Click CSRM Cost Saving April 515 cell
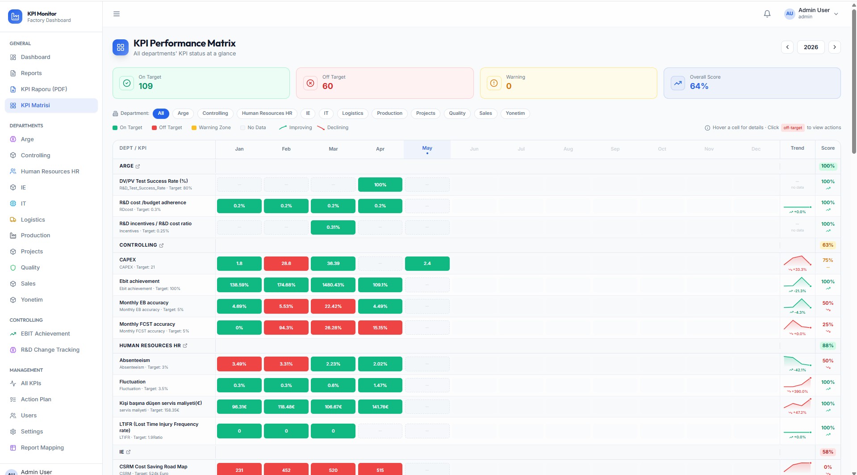Viewport: 857px width, 475px height. click(380, 469)
